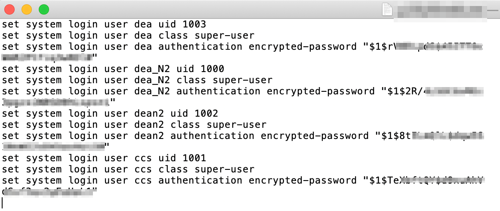The image size is (500, 211).
Task: Click the document proxy icon in title bar
Action: 387,9
